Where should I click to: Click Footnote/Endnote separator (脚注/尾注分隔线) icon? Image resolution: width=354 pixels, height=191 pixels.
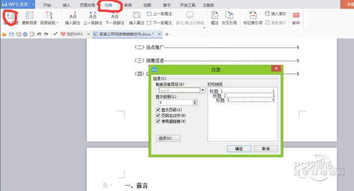190,15
